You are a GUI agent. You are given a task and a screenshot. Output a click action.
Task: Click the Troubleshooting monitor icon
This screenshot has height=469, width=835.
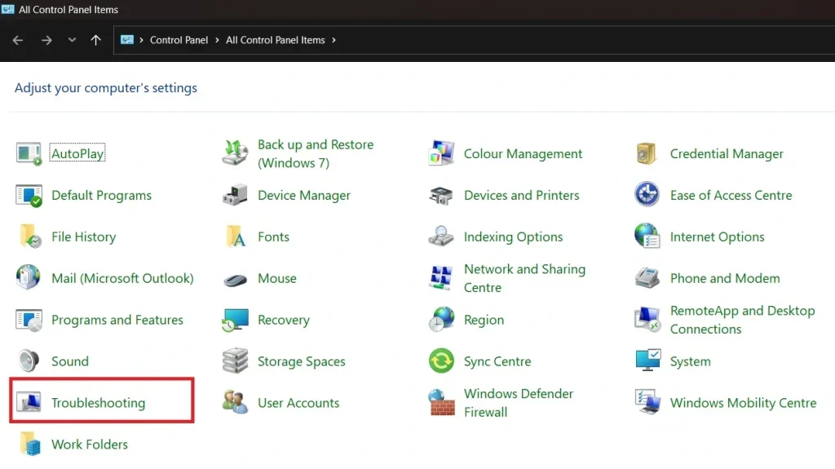tap(29, 402)
